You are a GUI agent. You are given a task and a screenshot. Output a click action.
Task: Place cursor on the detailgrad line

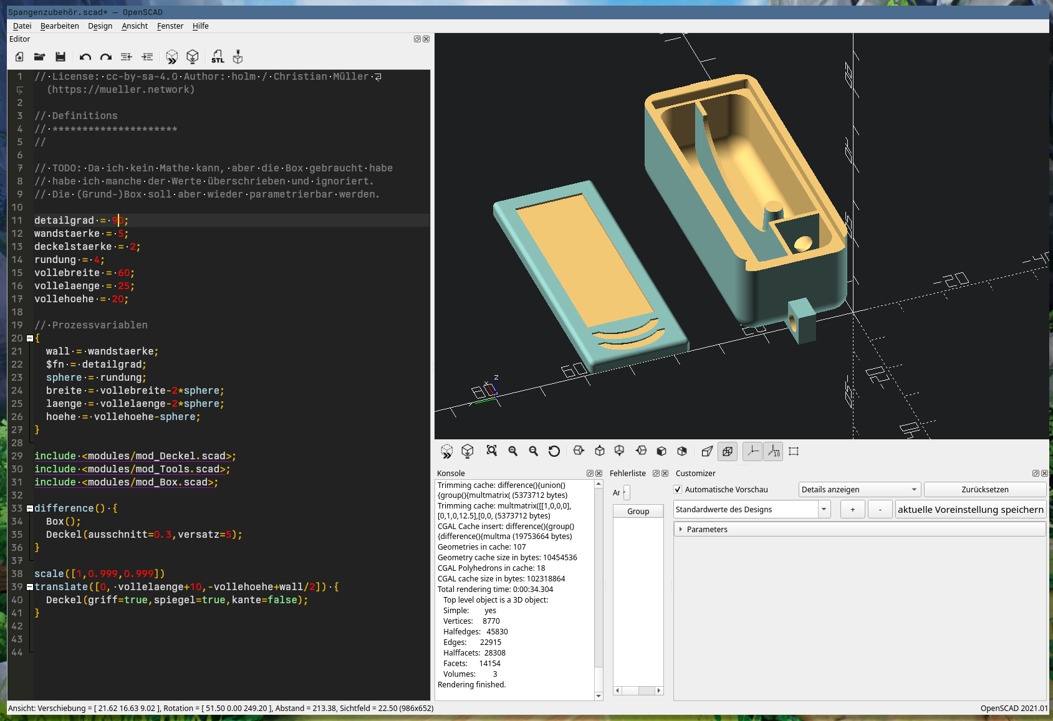[81, 221]
